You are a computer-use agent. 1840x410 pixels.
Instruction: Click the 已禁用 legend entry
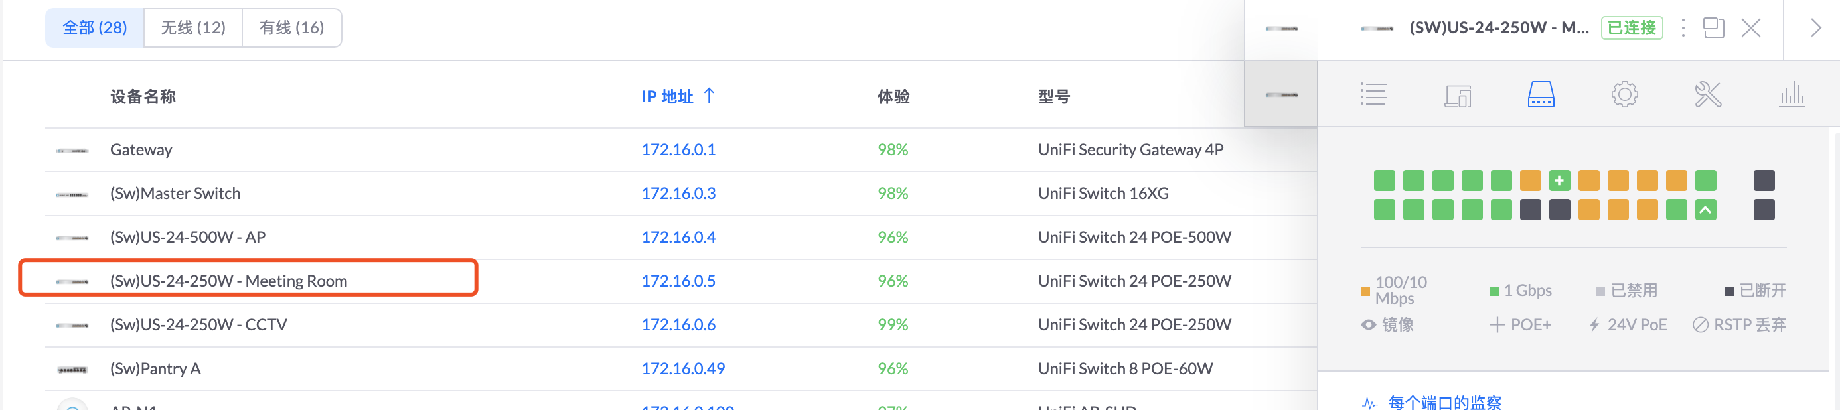click(1626, 291)
